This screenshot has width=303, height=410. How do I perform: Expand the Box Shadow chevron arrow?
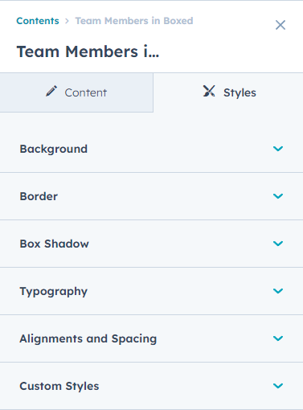tap(278, 244)
